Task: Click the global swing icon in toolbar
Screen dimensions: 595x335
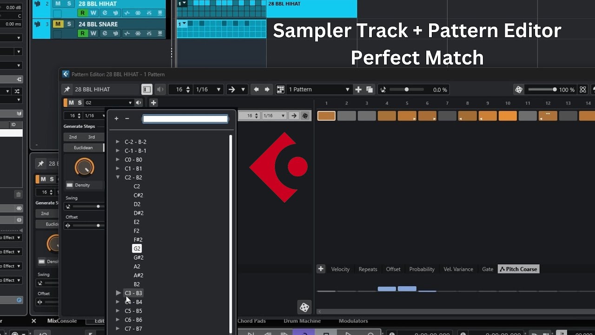Action: point(383,89)
